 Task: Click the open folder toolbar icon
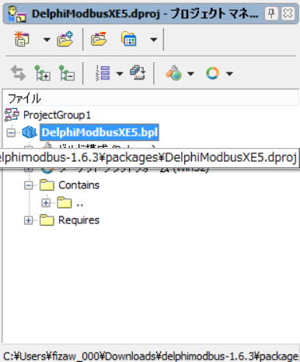click(x=99, y=39)
